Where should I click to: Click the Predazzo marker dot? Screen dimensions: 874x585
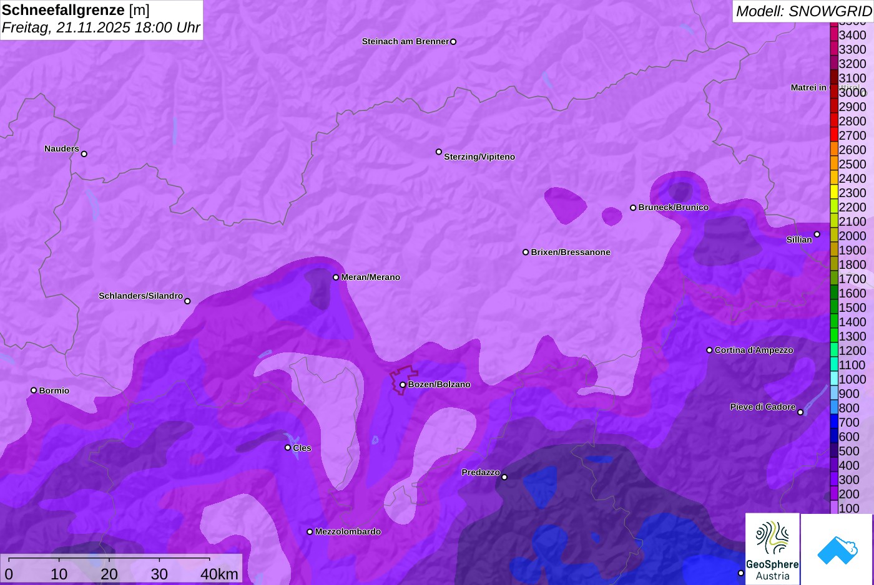point(504,478)
